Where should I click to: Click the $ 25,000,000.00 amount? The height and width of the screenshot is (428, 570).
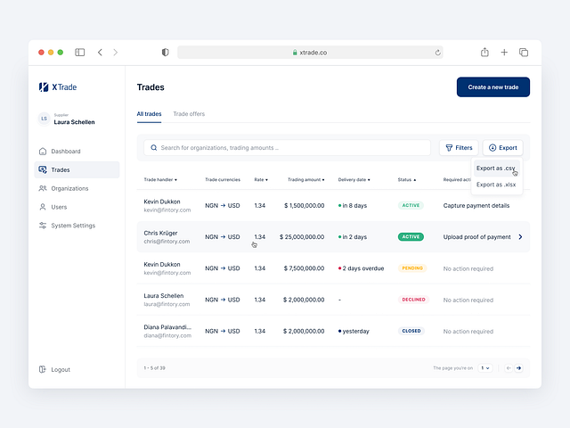[302, 237]
